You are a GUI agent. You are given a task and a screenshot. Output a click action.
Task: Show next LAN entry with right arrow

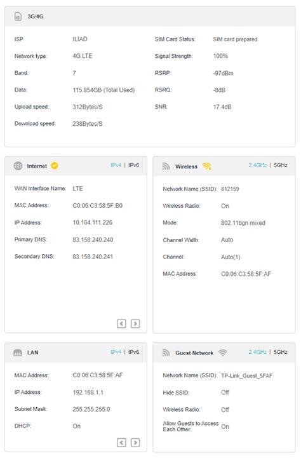tap(135, 443)
